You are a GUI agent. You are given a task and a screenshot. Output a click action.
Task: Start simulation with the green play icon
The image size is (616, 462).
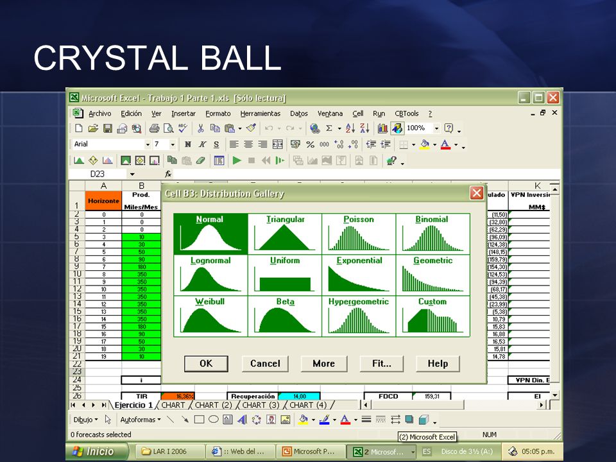237,160
